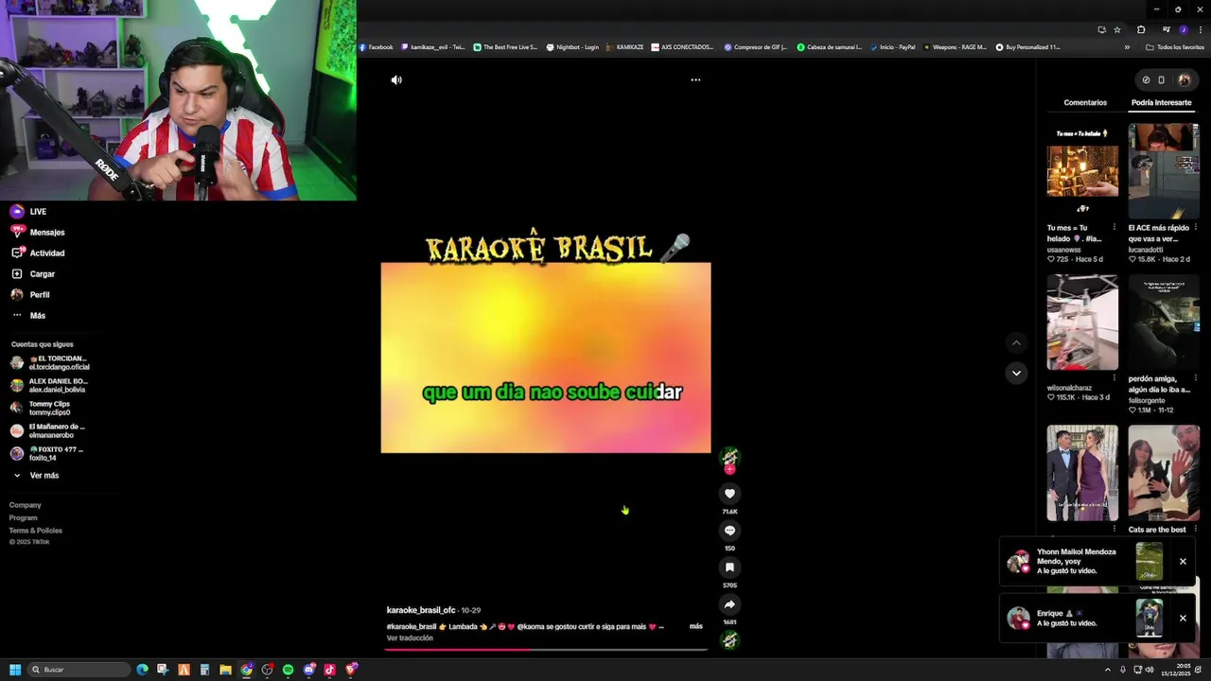
Task: Open options for the 'El ACE más rápido' video
Action: (x=1196, y=228)
